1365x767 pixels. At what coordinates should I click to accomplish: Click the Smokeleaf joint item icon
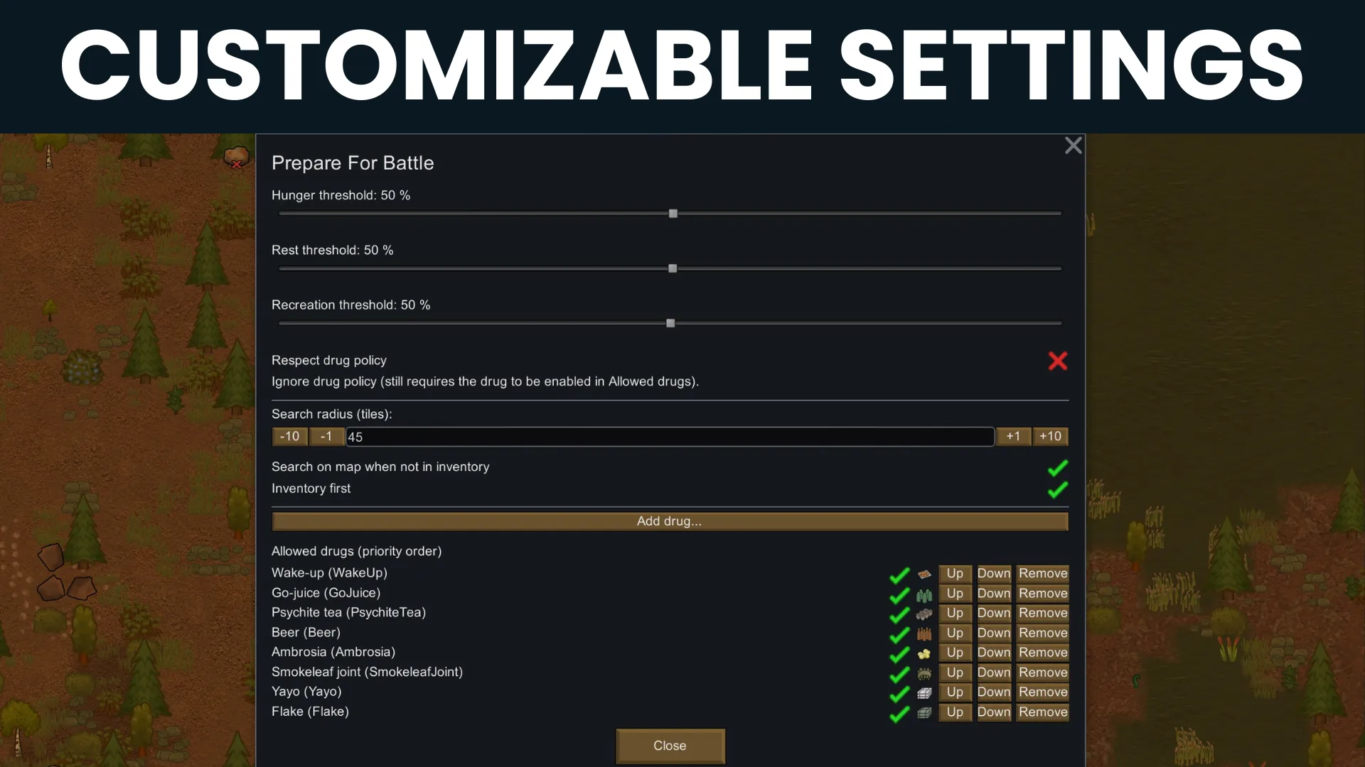click(924, 673)
